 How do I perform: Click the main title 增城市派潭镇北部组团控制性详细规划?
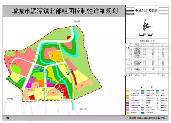click(65, 11)
